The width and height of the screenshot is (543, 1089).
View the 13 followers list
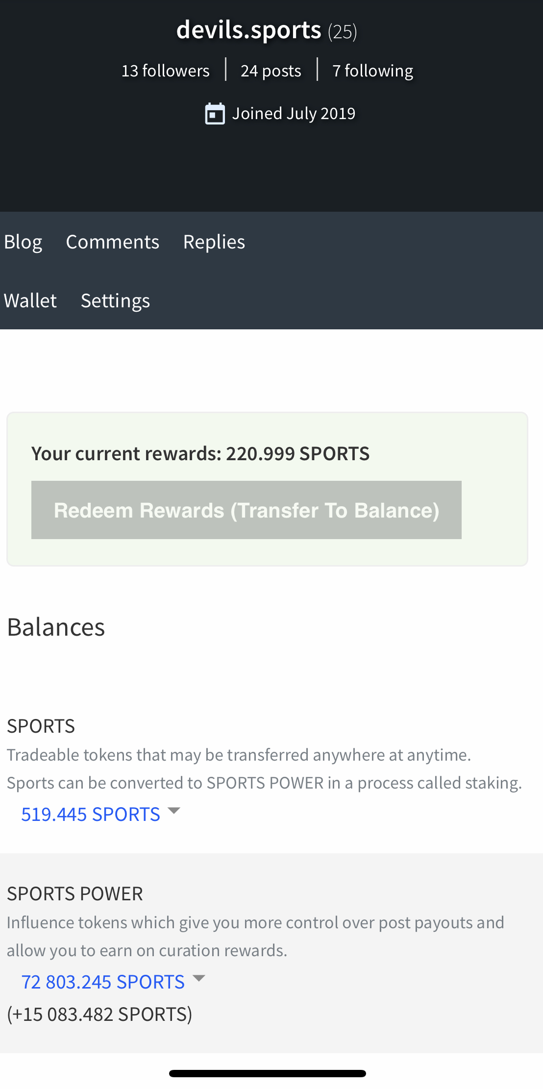point(166,71)
